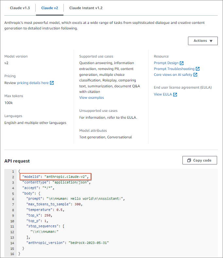
Task: Click 'For information, refer to the EULA.' text
Action: tap(108, 117)
